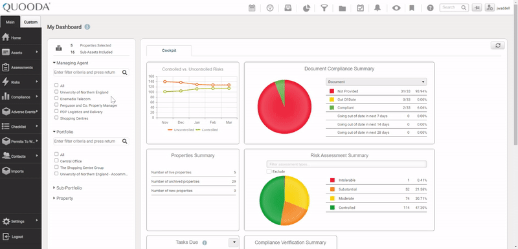
Task: Open Settings in the sidebar
Action: (21, 221)
